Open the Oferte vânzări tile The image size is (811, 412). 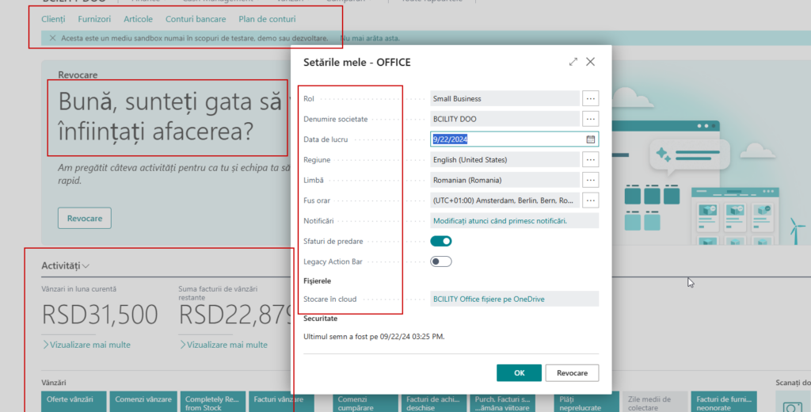click(x=74, y=402)
